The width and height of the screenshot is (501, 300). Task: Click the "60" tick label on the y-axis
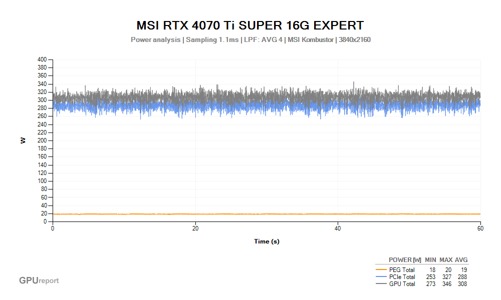pyautogui.click(x=44, y=197)
